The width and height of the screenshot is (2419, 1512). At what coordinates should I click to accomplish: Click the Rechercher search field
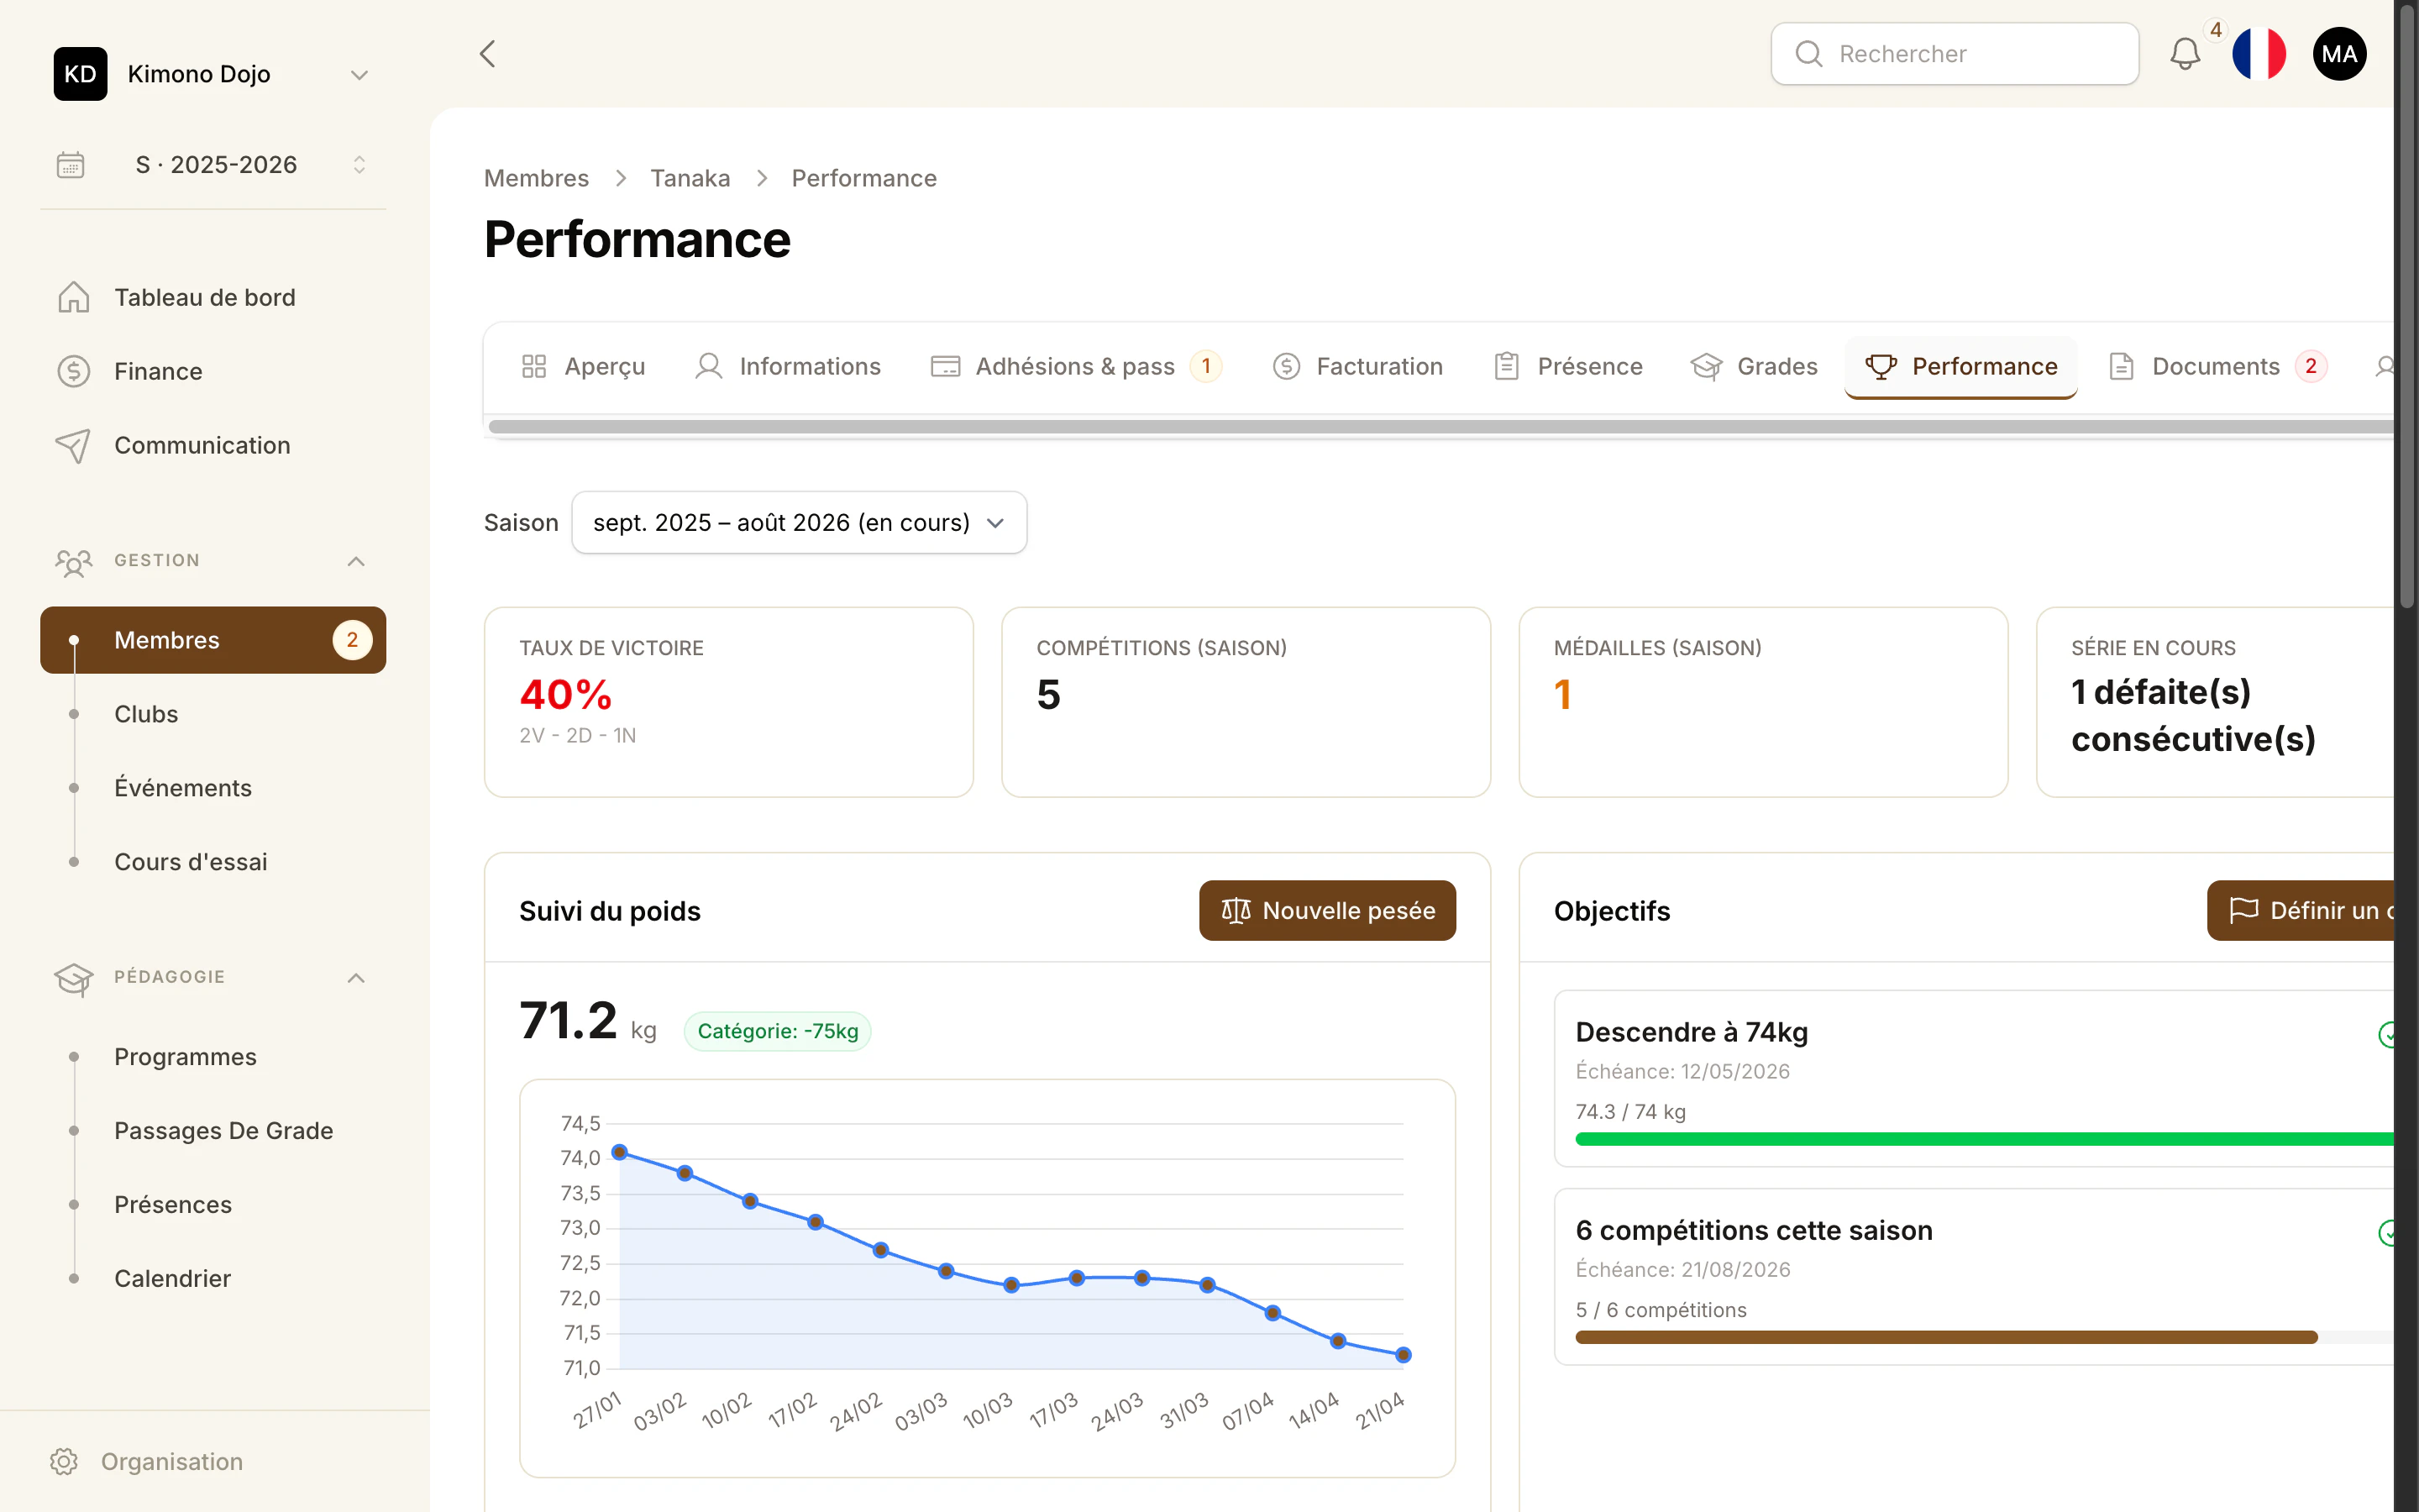tap(1955, 54)
